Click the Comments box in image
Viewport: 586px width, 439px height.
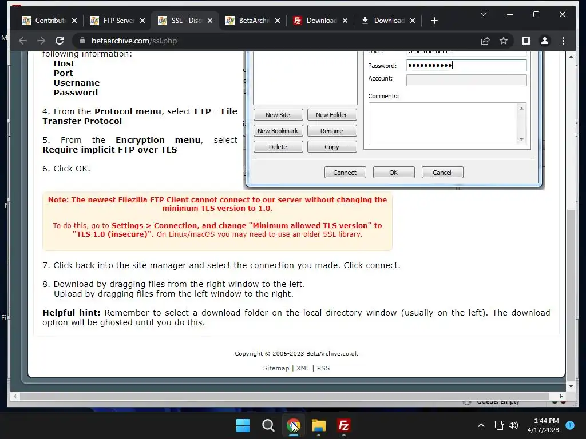point(448,123)
